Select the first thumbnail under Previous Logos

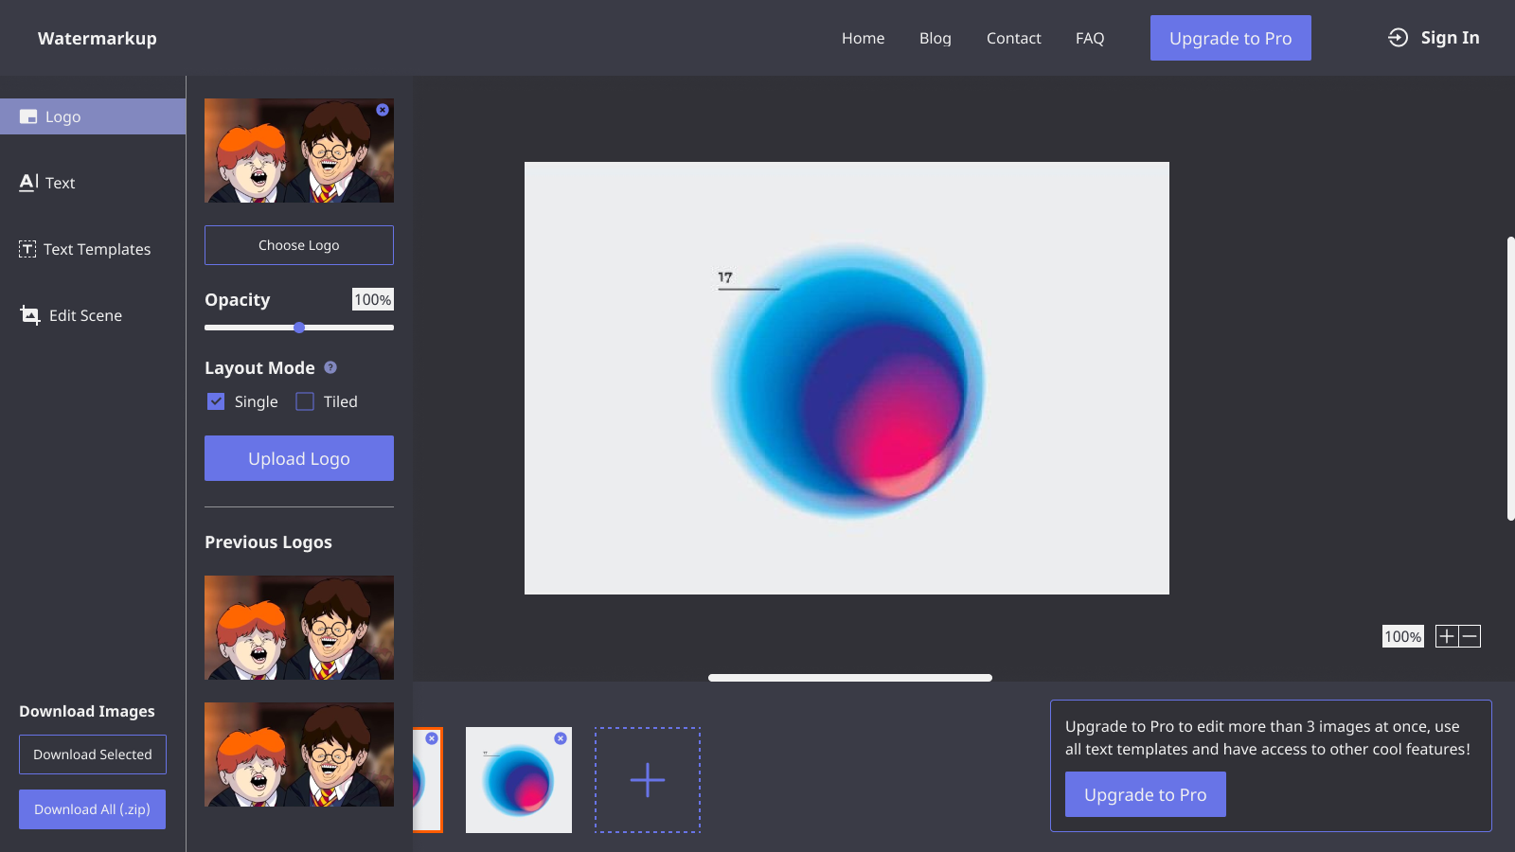pos(299,628)
